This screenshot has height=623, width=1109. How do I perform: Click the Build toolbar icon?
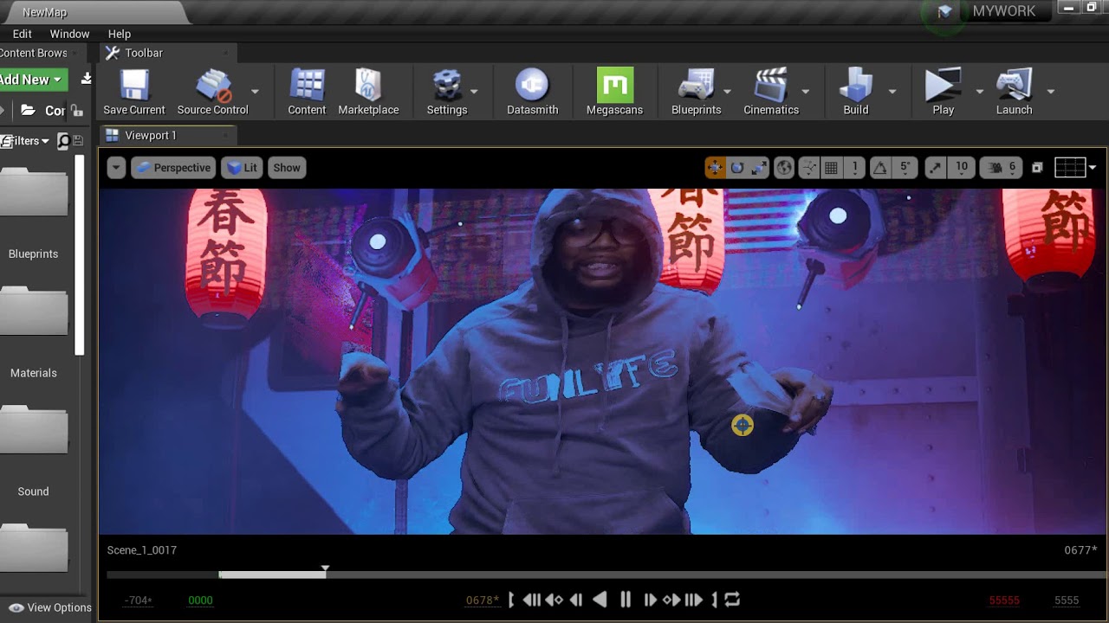[x=855, y=85]
